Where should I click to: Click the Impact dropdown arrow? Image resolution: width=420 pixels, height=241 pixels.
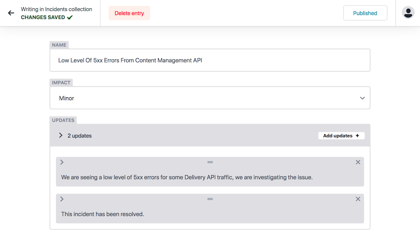pos(362,98)
